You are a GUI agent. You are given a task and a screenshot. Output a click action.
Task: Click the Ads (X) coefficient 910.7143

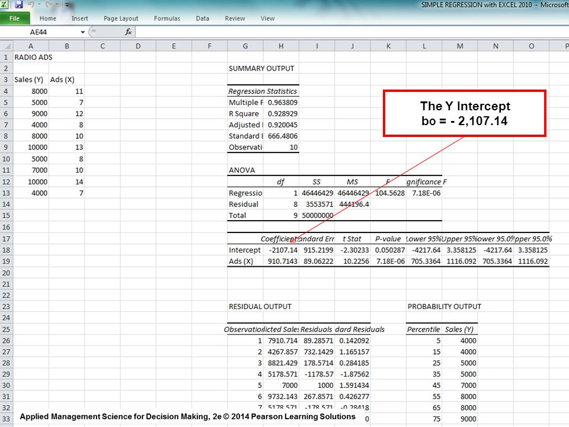click(281, 262)
